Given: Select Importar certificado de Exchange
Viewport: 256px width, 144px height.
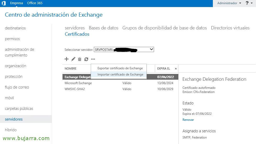Looking at the screenshot, I should click(120, 74).
